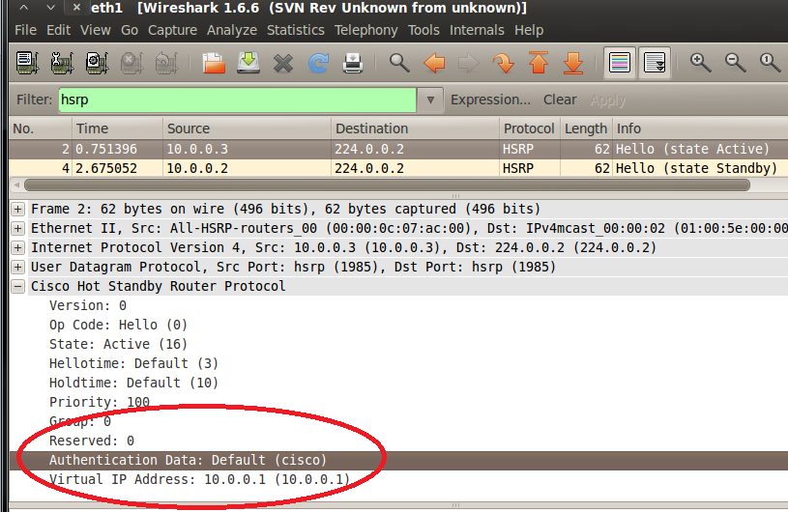Open the Go menu
Viewport: 788px width, 512px height.
click(x=130, y=30)
